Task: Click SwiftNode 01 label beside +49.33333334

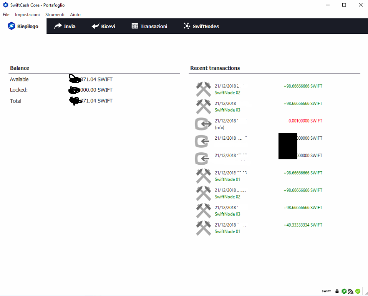Action: tap(227, 232)
